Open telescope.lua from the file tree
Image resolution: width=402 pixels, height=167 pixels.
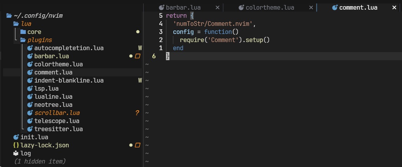[58, 121]
